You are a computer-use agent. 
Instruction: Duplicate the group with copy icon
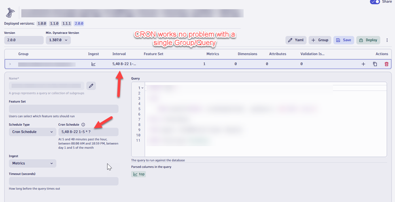(375, 64)
